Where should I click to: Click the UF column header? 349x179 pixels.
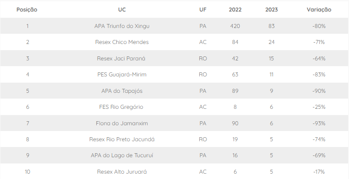click(203, 10)
